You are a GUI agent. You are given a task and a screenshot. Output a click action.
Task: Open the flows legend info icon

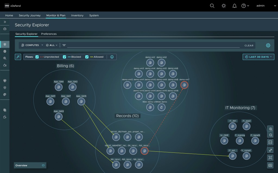click(112, 57)
